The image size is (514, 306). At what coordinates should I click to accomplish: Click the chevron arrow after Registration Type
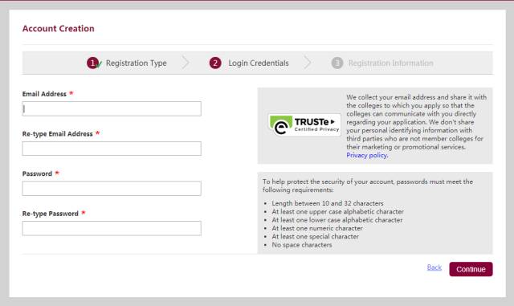point(186,63)
